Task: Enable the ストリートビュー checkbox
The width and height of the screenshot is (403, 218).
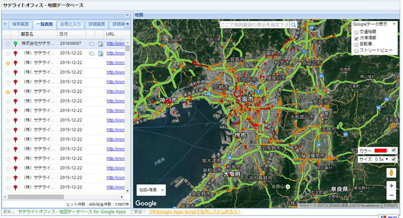Action: tap(356, 51)
